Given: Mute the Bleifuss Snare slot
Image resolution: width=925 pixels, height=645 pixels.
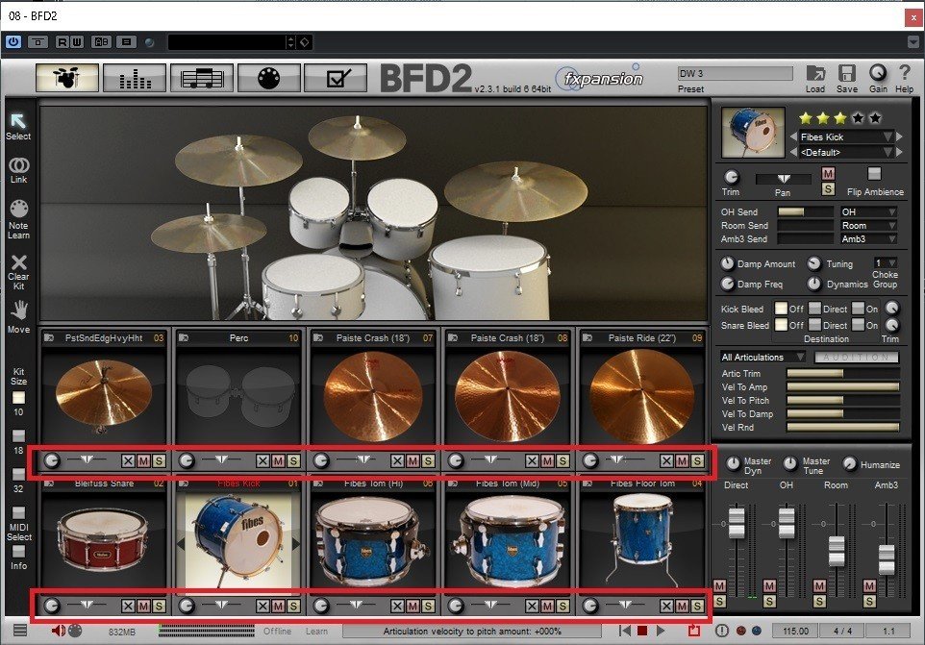Looking at the screenshot, I should click(x=143, y=606).
